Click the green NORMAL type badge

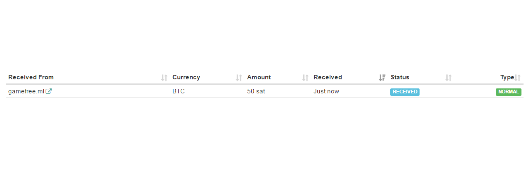tap(509, 92)
